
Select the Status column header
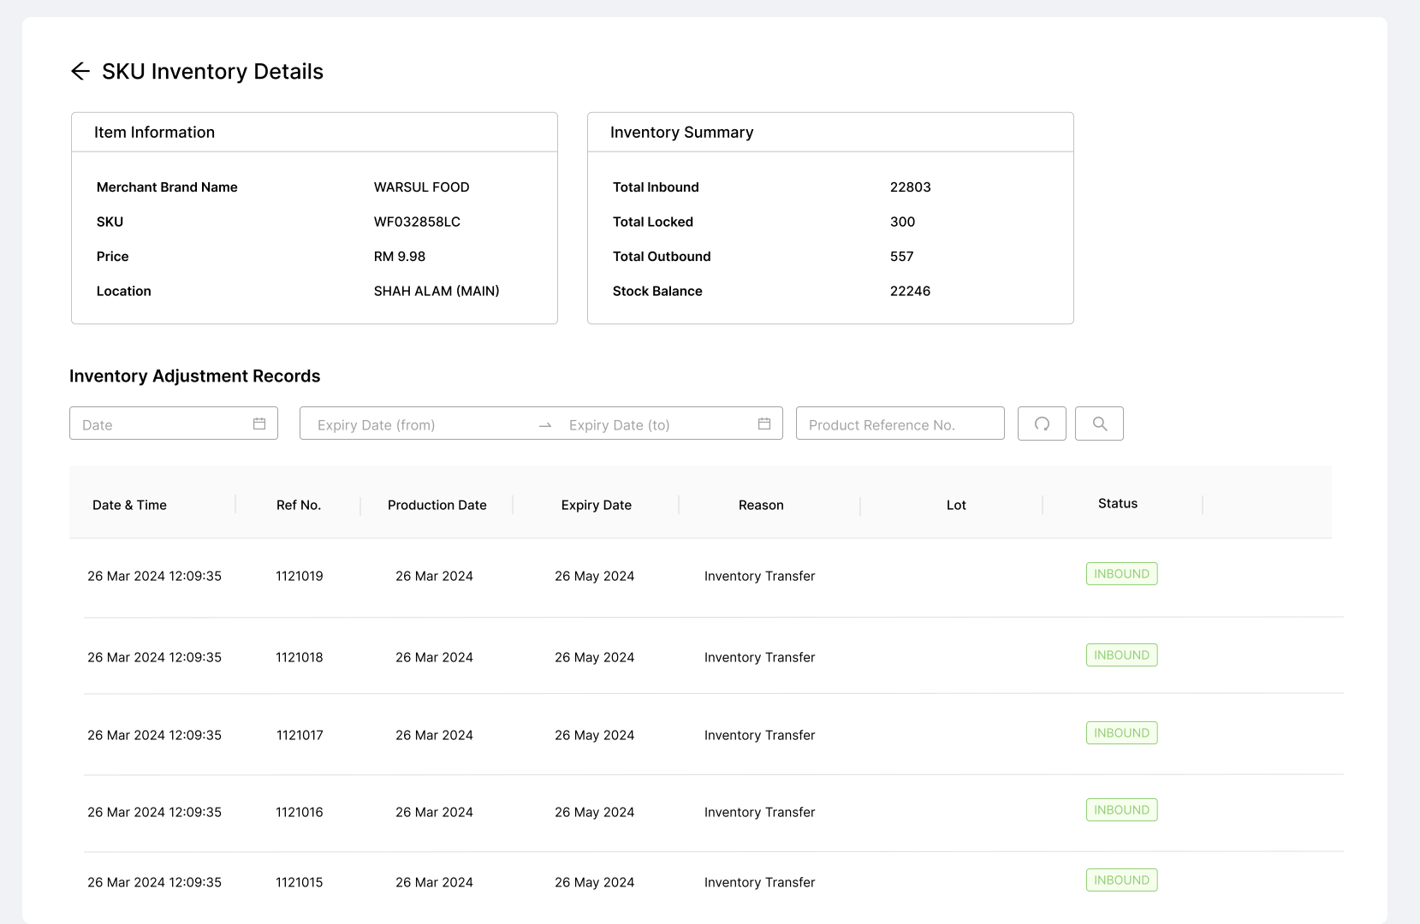pos(1118,503)
